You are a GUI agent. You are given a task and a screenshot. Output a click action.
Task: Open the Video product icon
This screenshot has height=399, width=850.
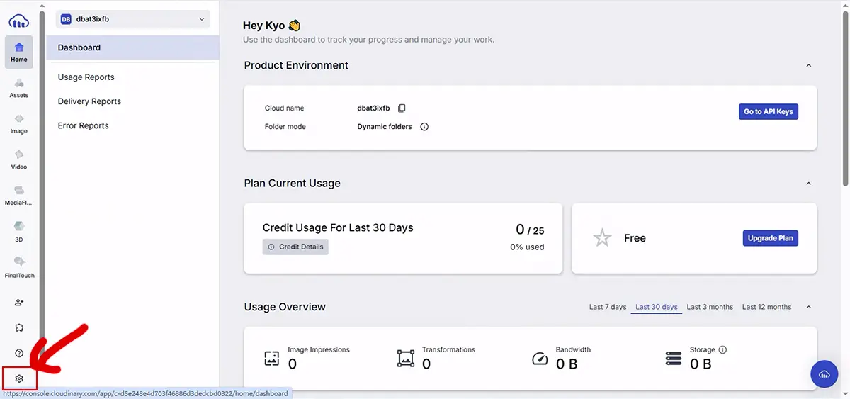(19, 159)
